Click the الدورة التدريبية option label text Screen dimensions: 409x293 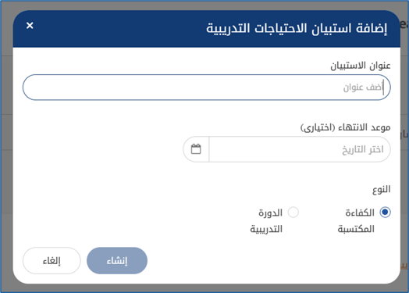click(x=266, y=221)
